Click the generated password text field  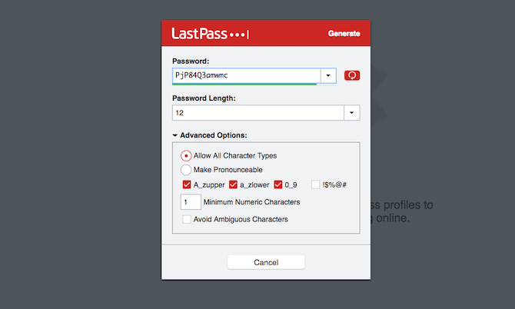tap(246, 75)
